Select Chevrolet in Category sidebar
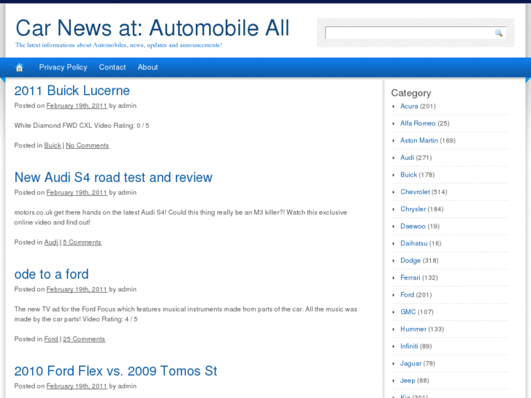The image size is (531, 398). pyautogui.click(x=415, y=192)
